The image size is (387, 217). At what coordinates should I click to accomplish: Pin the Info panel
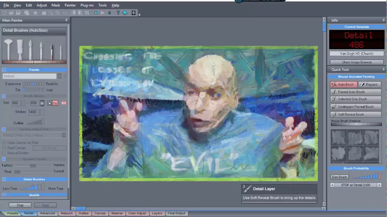click(383, 20)
